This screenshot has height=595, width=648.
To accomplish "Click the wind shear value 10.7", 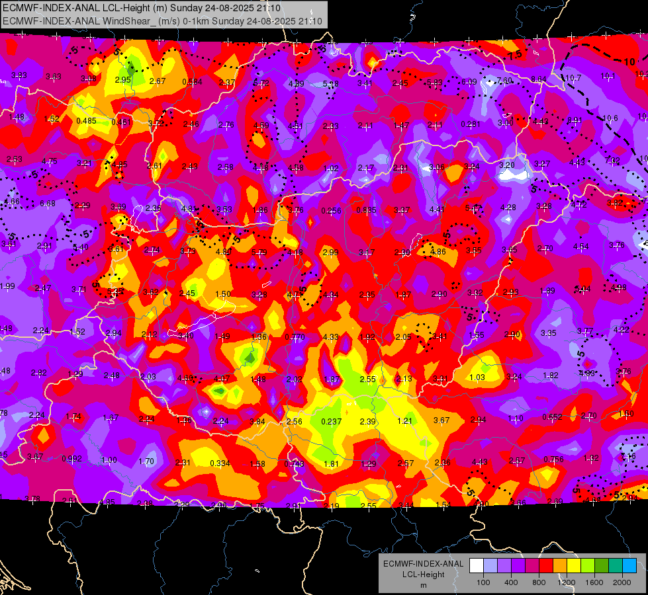I will (573, 77).
